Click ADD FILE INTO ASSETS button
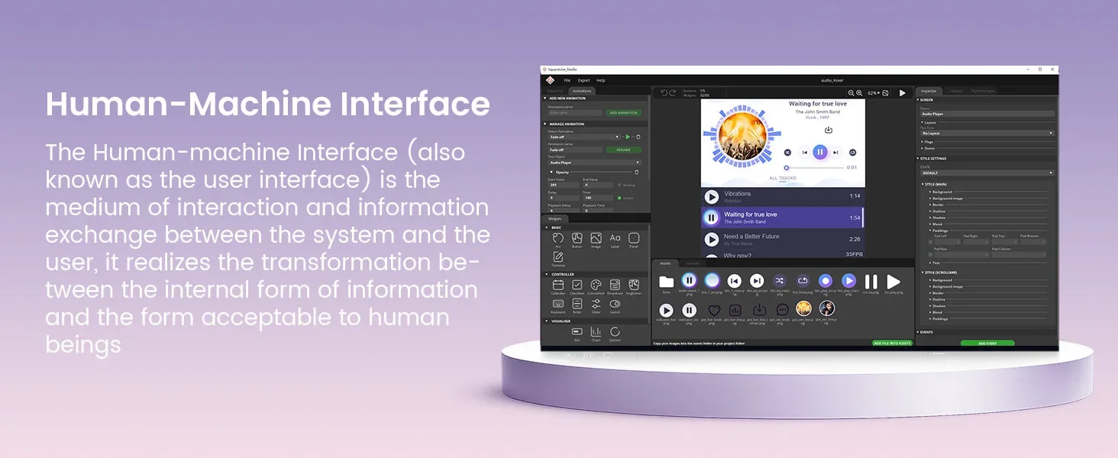Image resolution: width=1118 pixels, height=458 pixels. [x=892, y=343]
